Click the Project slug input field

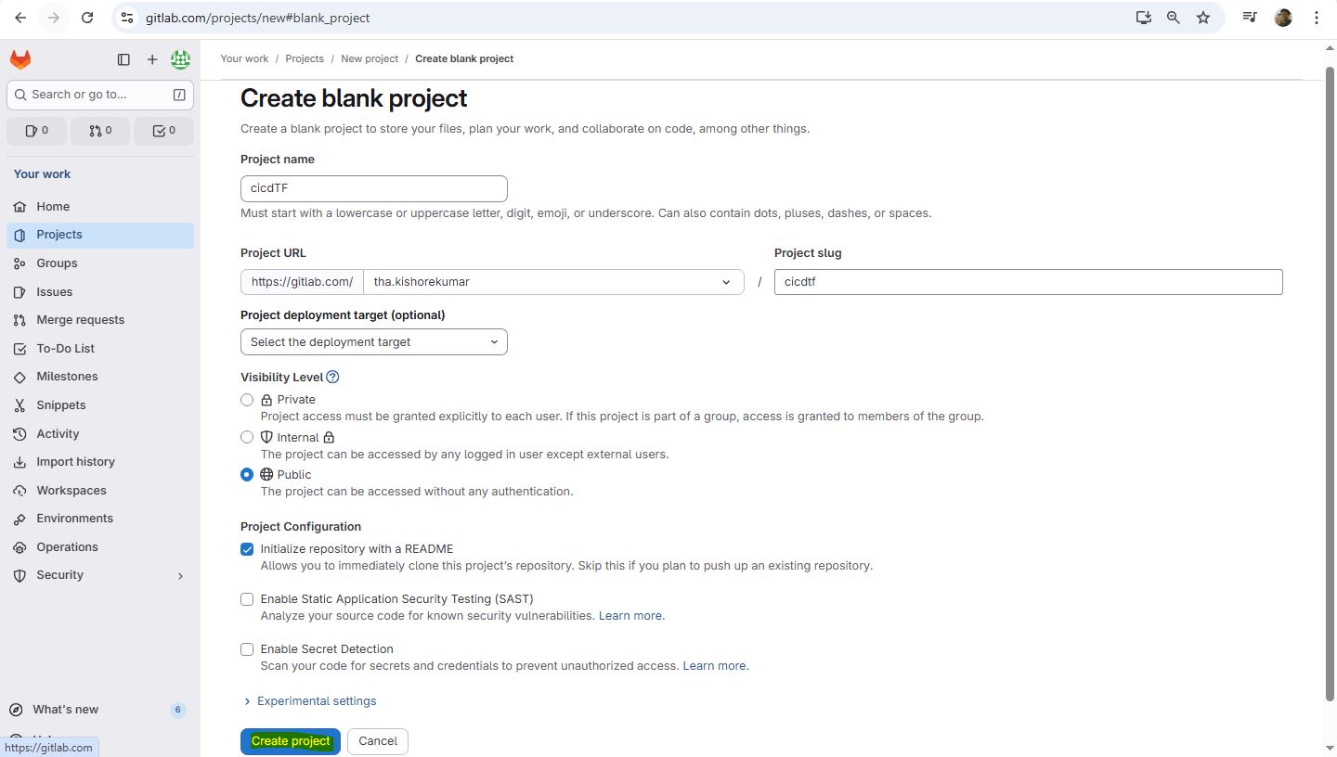[x=1028, y=282]
